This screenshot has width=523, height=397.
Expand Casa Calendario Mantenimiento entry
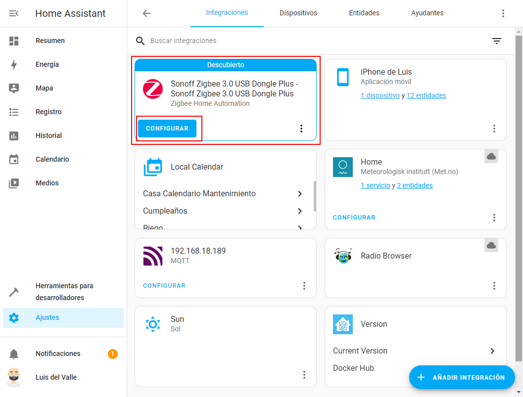click(x=299, y=194)
